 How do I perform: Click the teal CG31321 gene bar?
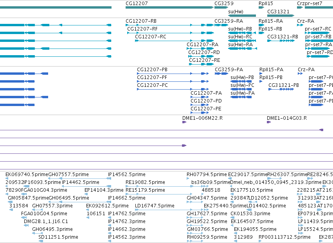281,16
